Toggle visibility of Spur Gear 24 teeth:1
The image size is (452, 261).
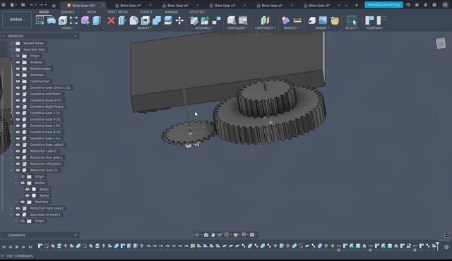pos(18,214)
